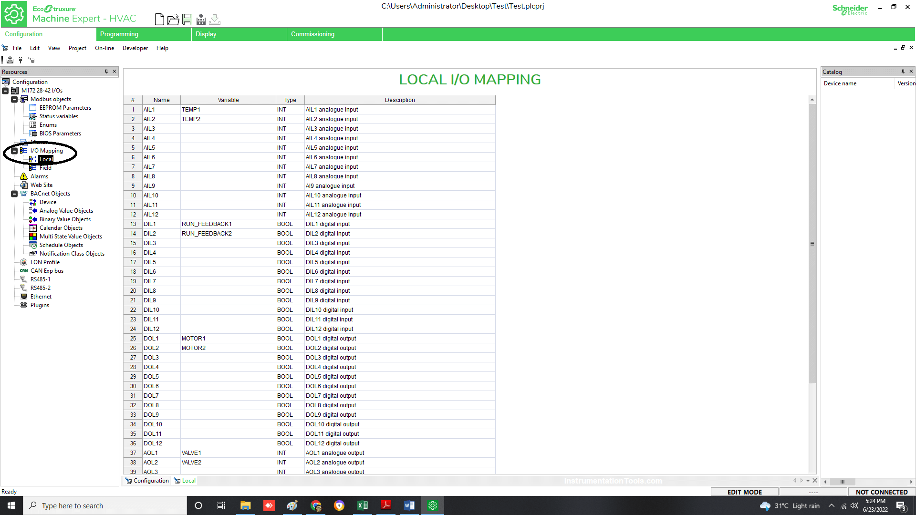916x515 pixels.
Task: Click the vertical scrollbar of mapping table
Action: [812, 244]
